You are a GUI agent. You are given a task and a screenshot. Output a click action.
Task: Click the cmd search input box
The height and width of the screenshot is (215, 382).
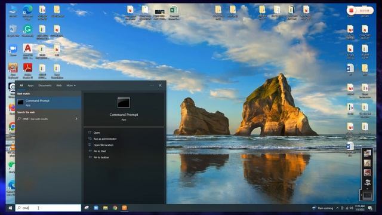[x=48, y=208]
